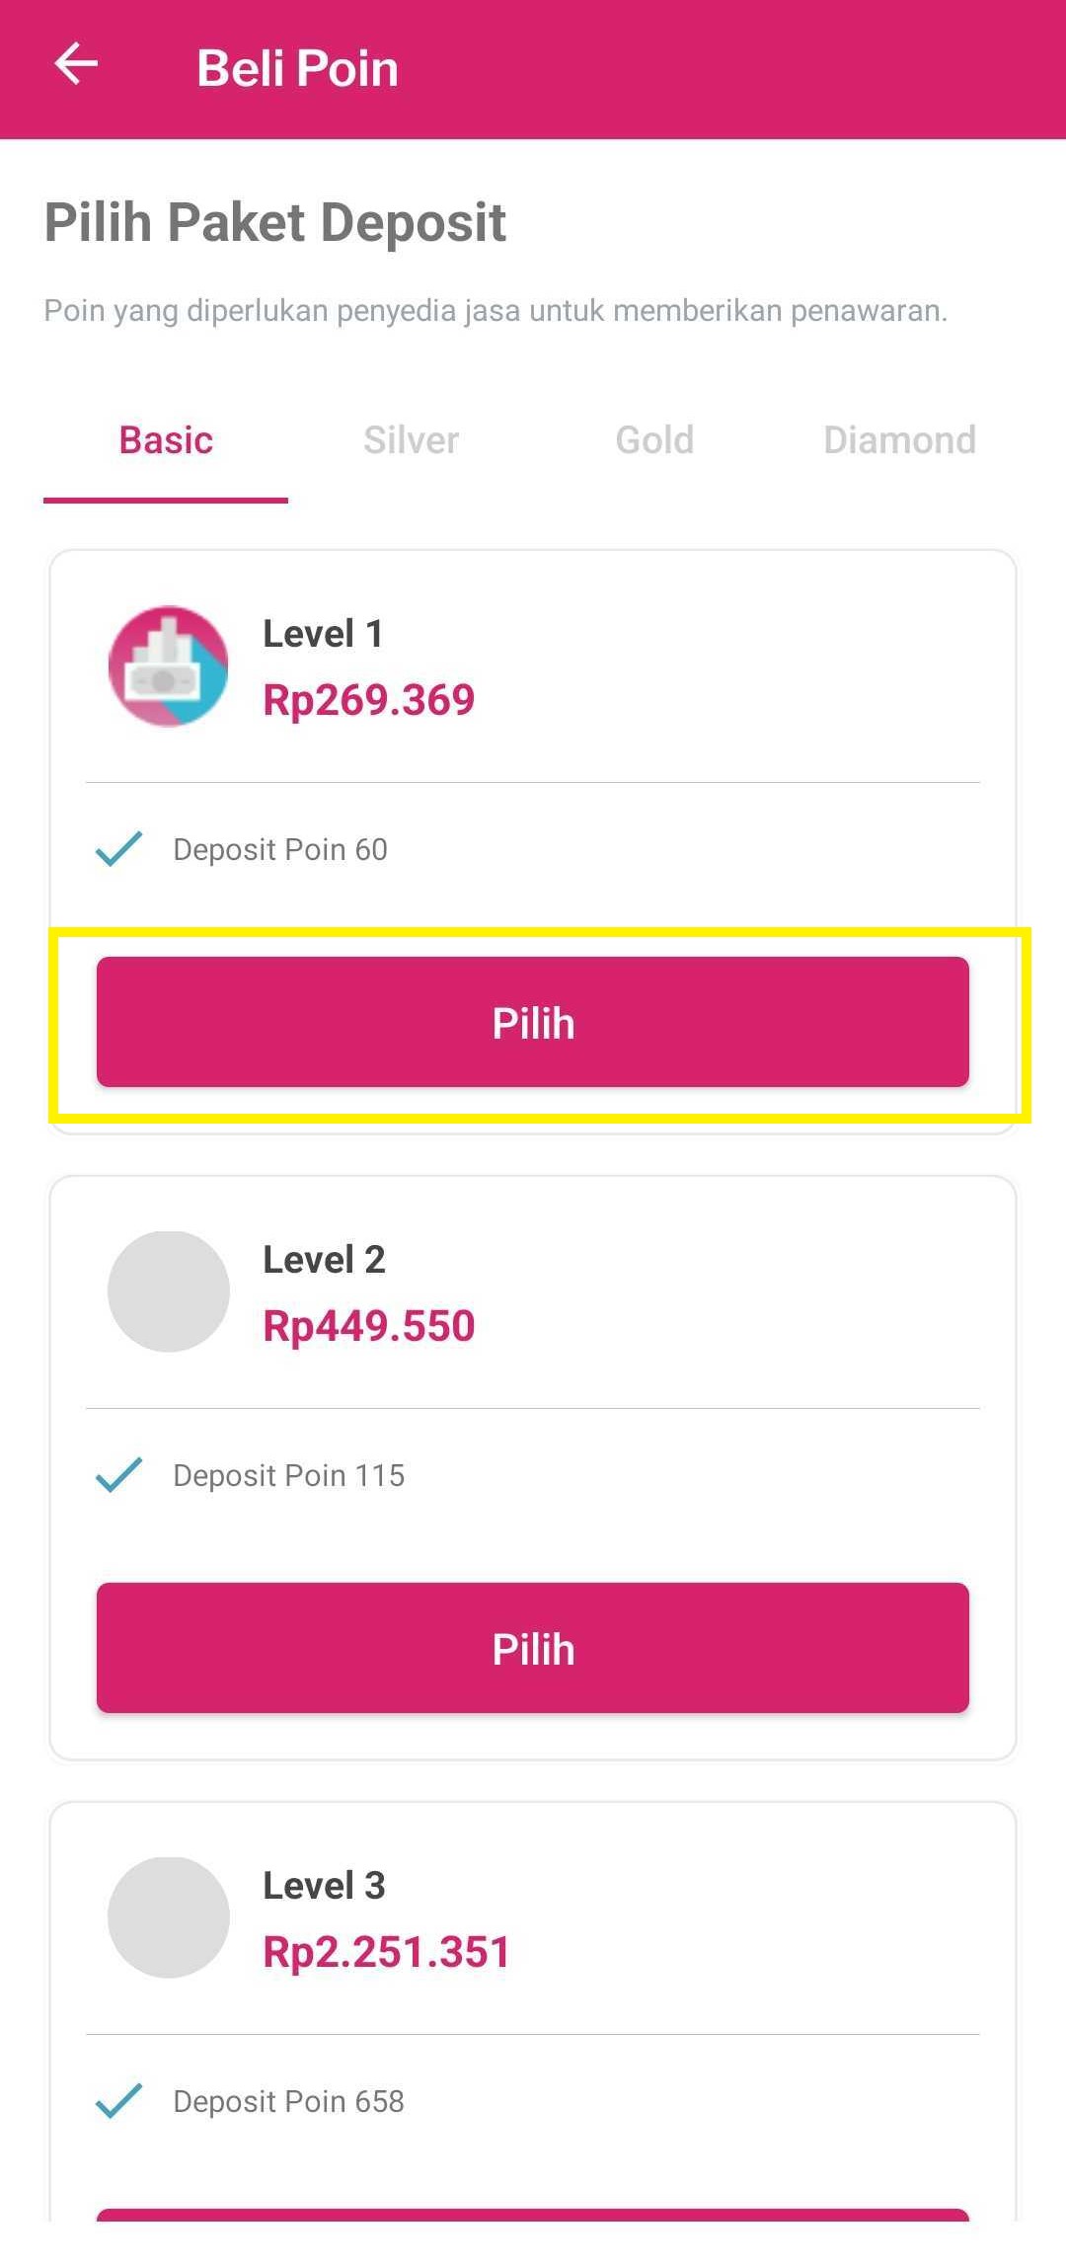Tap the Pilih Paket Deposit heading

[x=273, y=222]
